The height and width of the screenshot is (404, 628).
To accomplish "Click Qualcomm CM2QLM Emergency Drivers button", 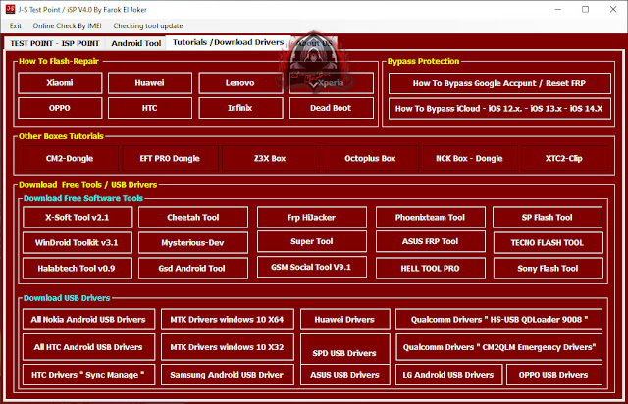I will point(499,347).
